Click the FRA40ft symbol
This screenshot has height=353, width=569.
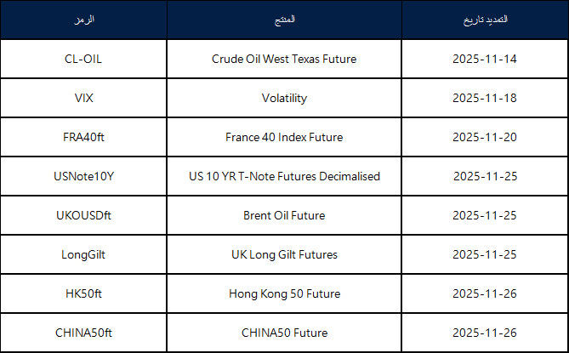pos(83,138)
